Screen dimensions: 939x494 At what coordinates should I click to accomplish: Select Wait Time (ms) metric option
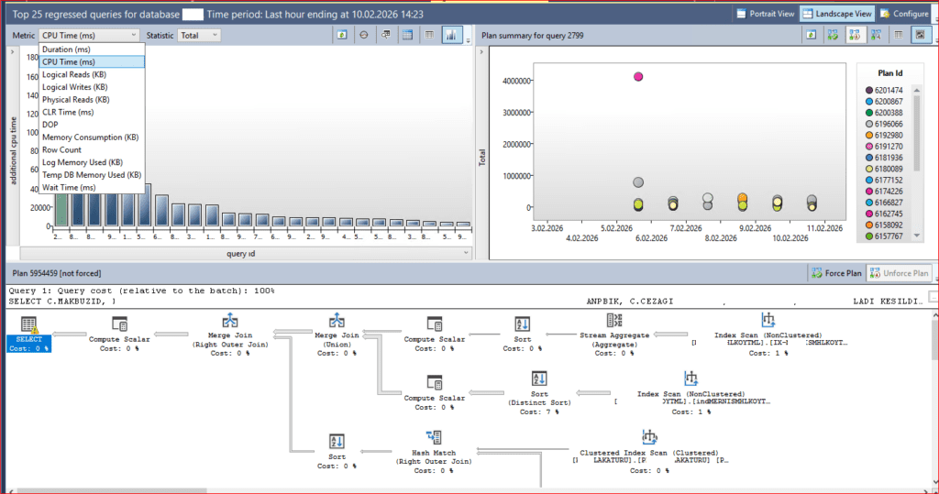69,187
